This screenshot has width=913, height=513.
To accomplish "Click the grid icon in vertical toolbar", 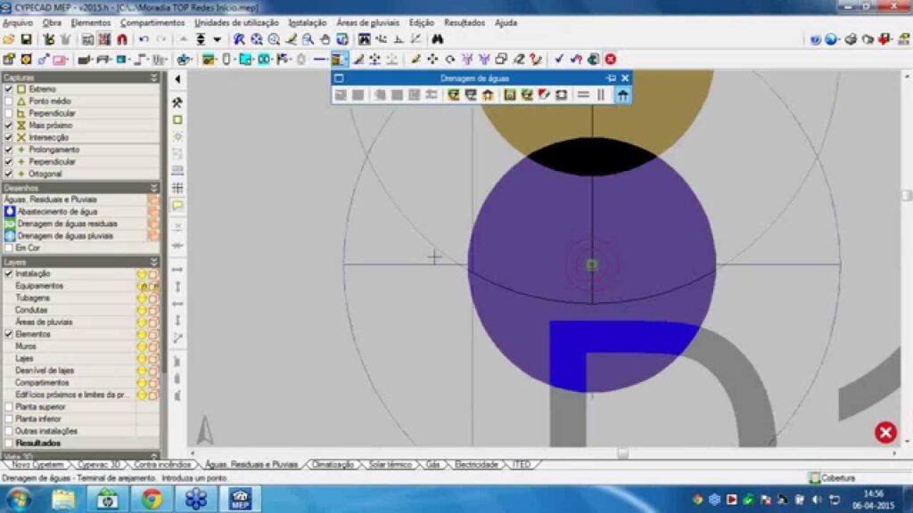I will (x=177, y=188).
